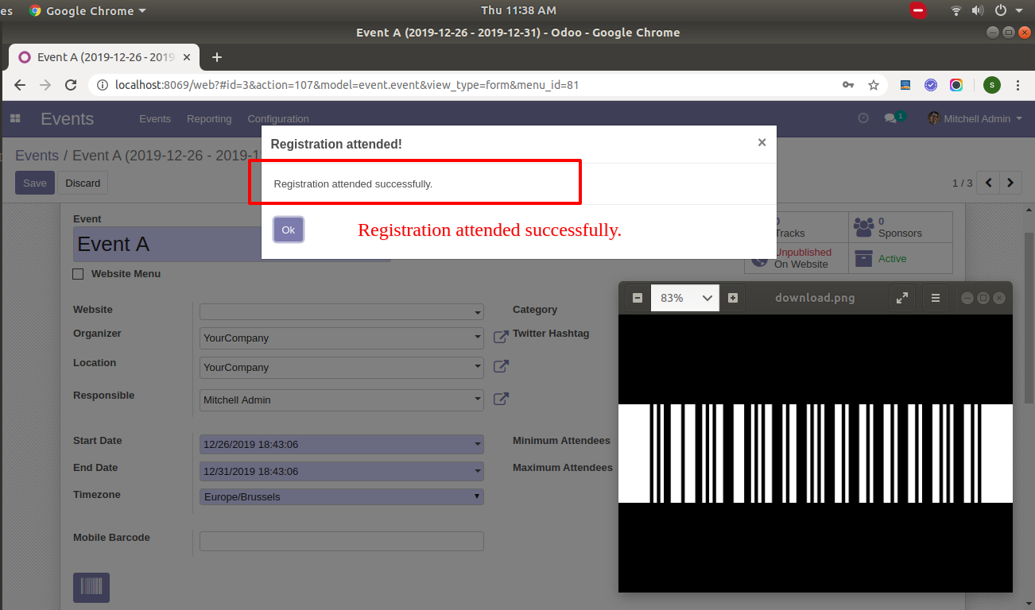Viewport: 1035px width, 610px height.
Task: Open the Mitchell Admin user menu
Action: (x=975, y=118)
